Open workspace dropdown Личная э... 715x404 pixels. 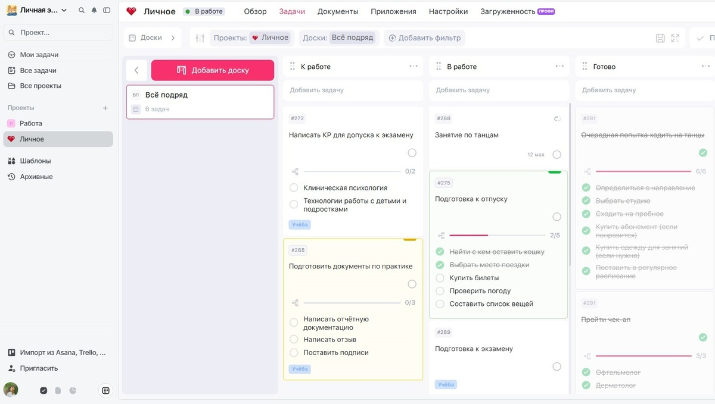pos(38,10)
